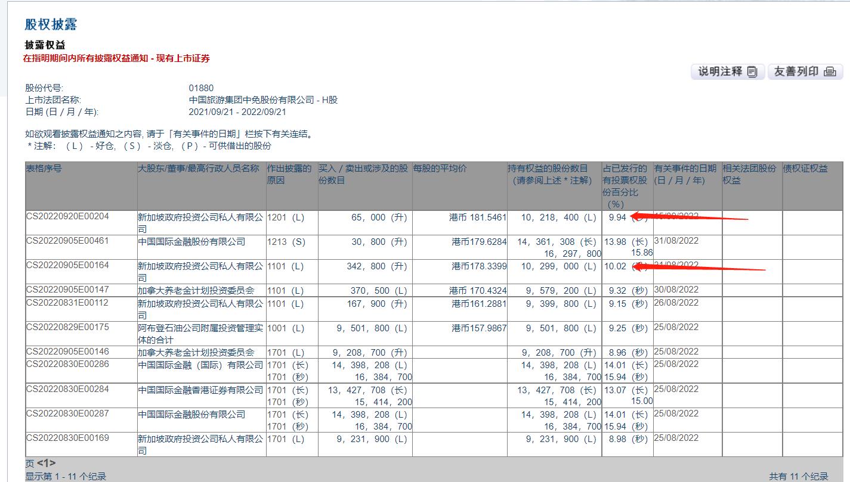Click holdings figure 10,299,000 (L)
Screen dimensions: 850x482
pyautogui.click(x=558, y=266)
